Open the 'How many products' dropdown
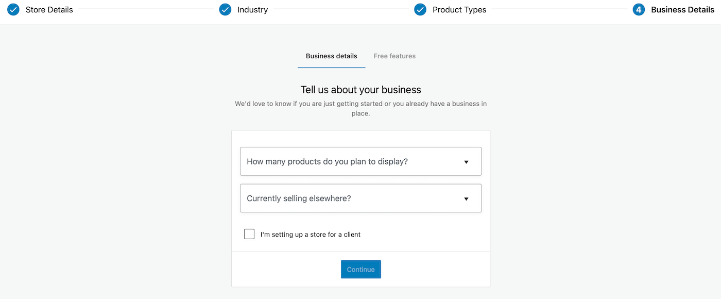 click(360, 161)
